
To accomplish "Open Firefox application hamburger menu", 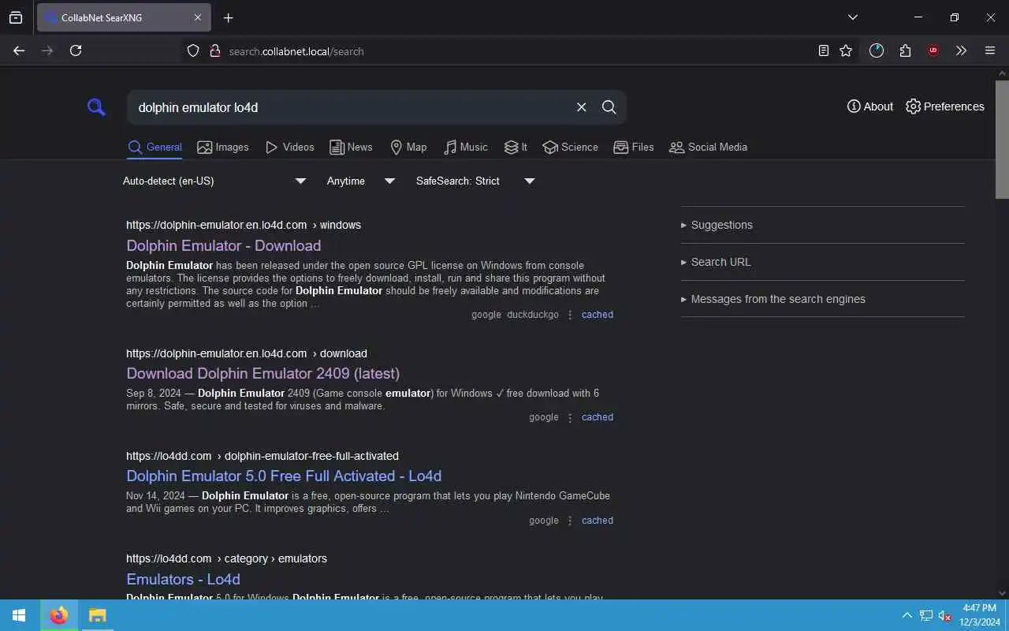I will pos(990,50).
